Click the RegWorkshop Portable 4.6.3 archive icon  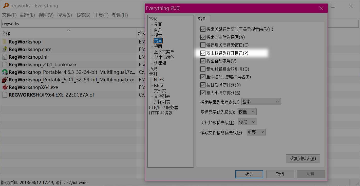(5, 72)
